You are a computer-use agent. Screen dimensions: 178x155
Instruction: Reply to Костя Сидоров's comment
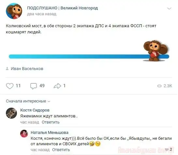pos(51,122)
